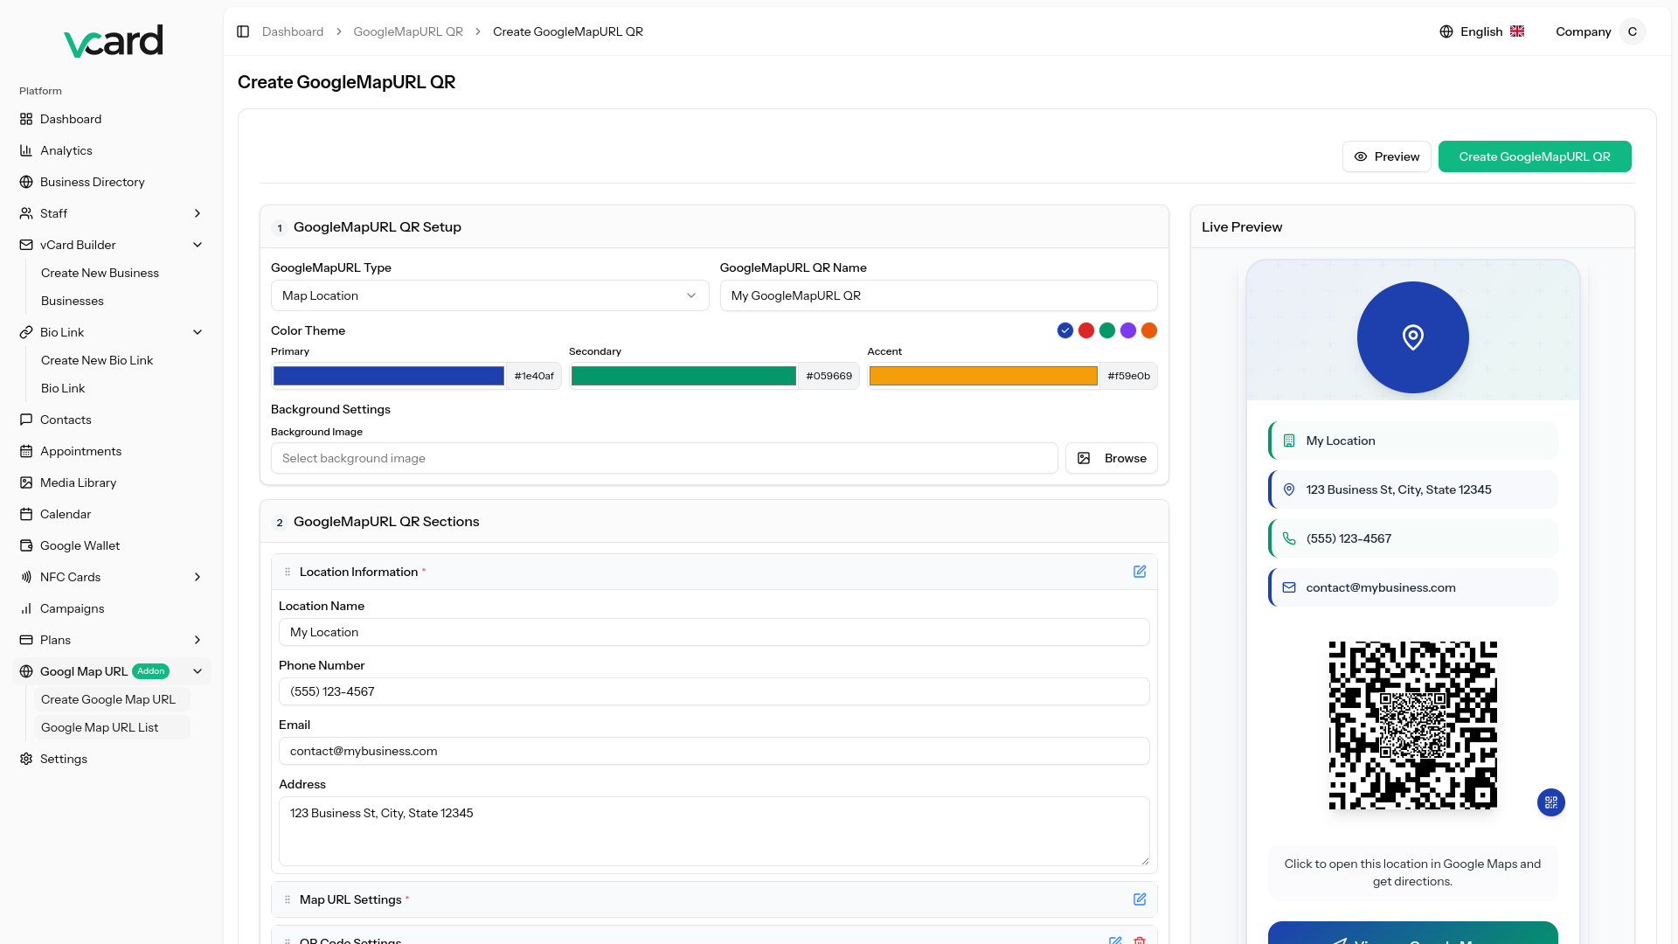The height and width of the screenshot is (944, 1678).
Task: Click the Browse background image button
Action: coord(1111,458)
